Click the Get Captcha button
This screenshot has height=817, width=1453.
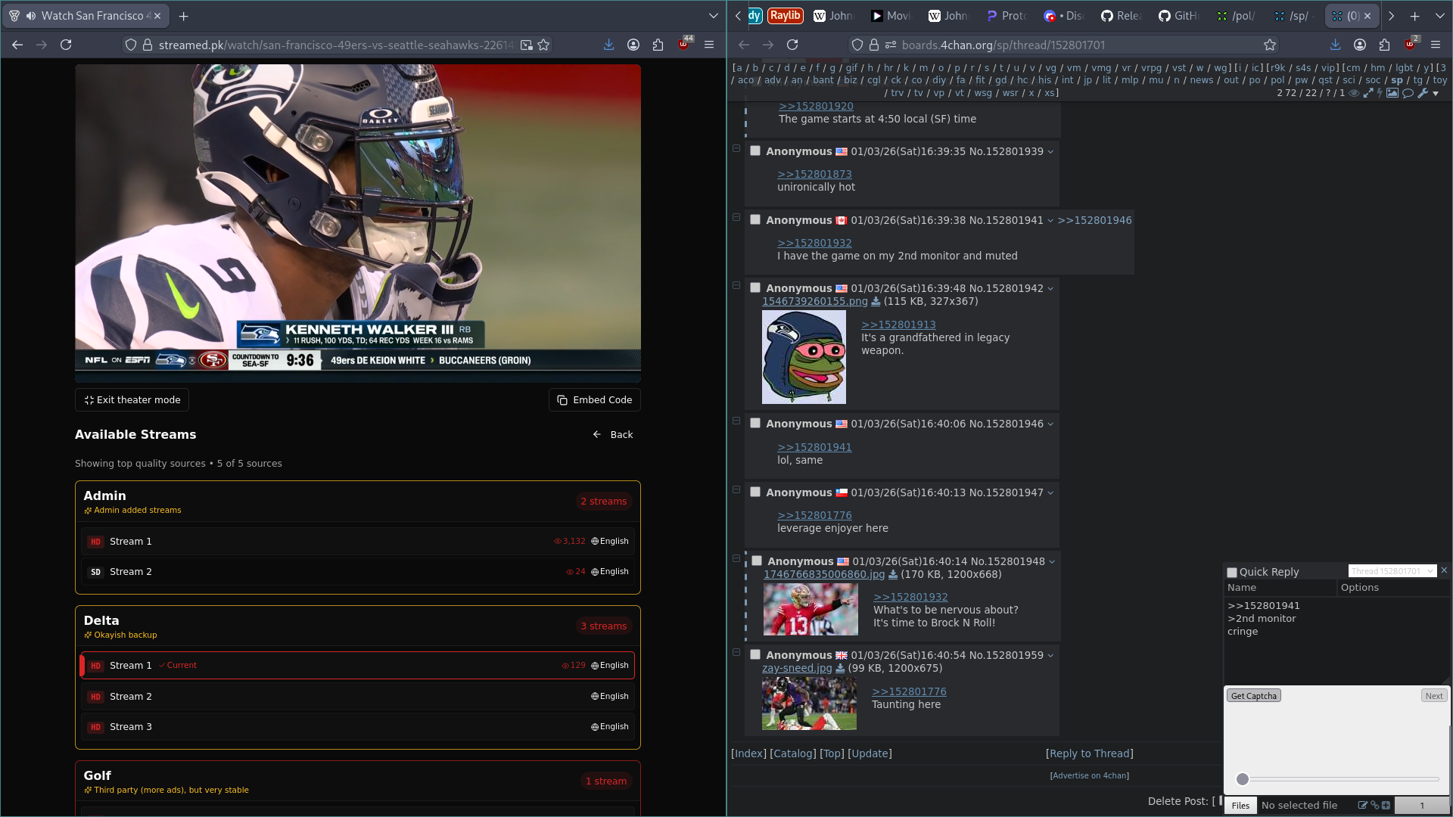click(x=1253, y=696)
